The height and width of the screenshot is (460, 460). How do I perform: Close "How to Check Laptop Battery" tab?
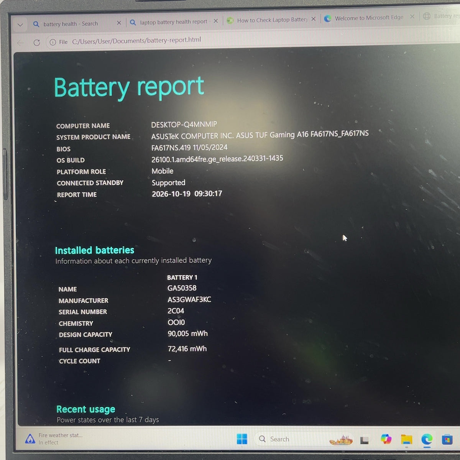tap(314, 19)
